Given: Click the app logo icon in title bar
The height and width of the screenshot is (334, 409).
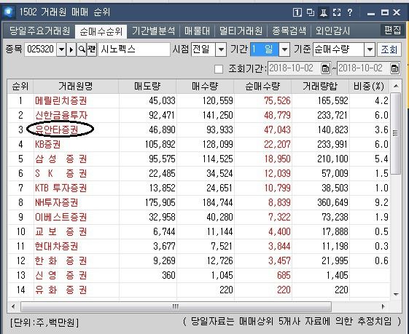Looking at the screenshot, I should [x=9, y=12].
